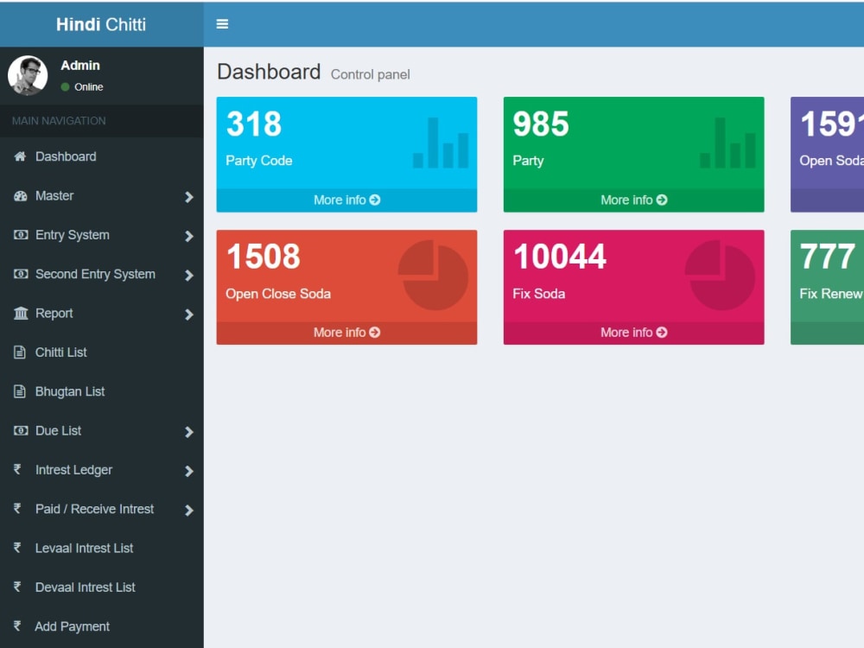The width and height of the screenshot is (864, 648).
Task: Click the green Fix Renew card showing 777
Action: (x=827, y=287)
